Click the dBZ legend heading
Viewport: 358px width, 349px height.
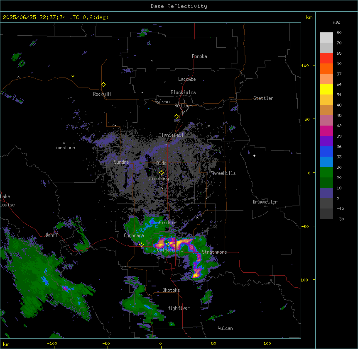coord(336,22)
